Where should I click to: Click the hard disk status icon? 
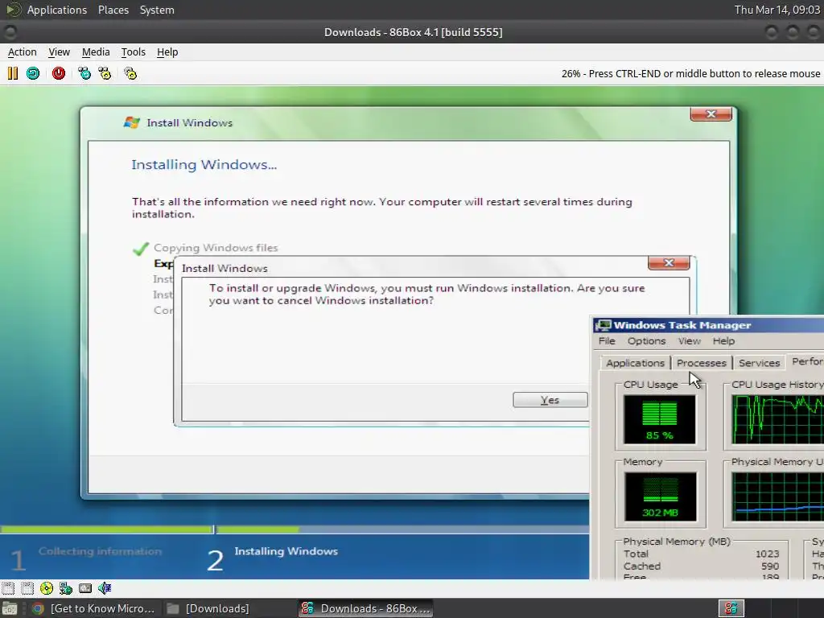(85, 588)
